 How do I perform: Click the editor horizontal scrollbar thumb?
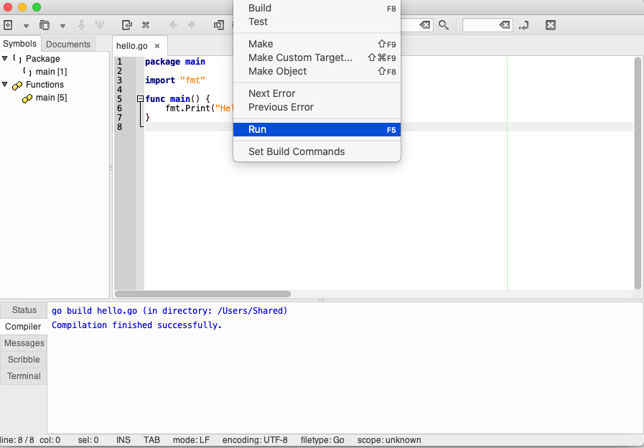pyautogui.click(x=202, y=294)
